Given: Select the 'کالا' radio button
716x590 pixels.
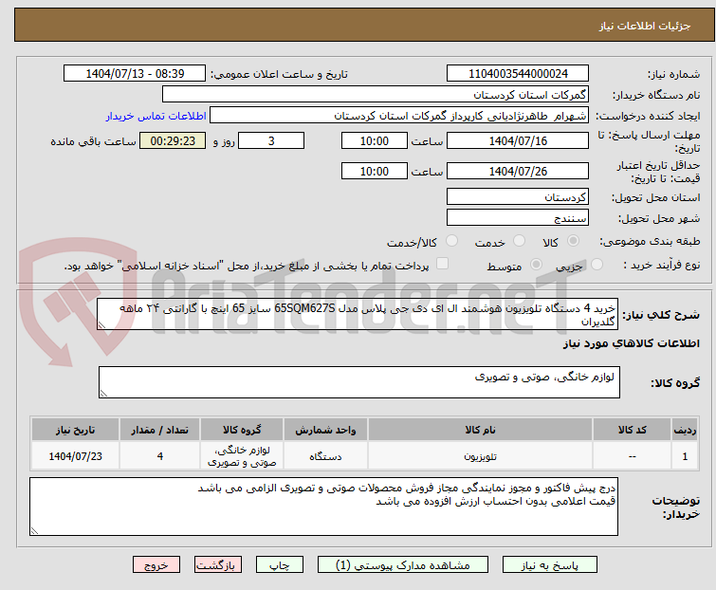Looking at the screenshot, I should point(573,241).
